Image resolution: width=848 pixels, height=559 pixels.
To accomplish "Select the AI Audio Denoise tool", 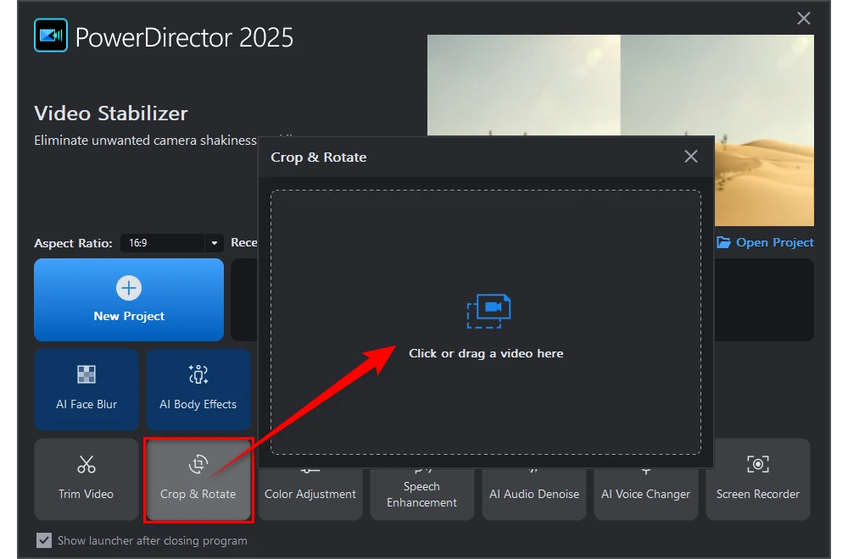I will coord(534,494).
